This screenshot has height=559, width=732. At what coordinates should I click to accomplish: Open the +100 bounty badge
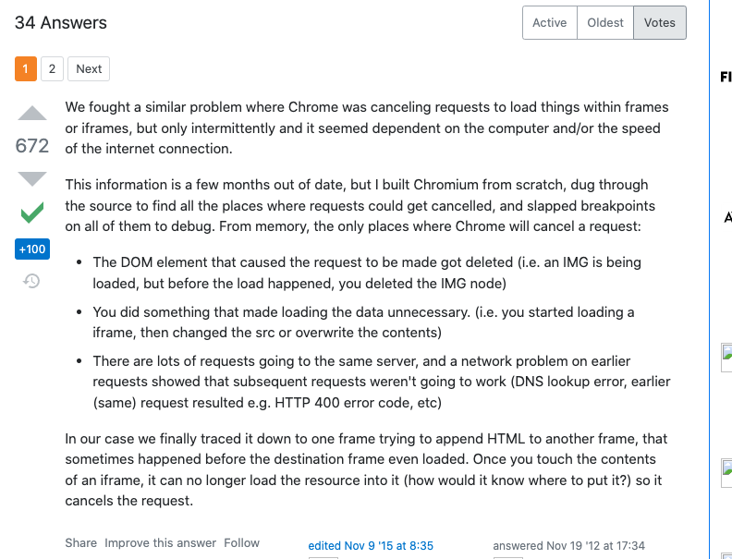[32, 249]
